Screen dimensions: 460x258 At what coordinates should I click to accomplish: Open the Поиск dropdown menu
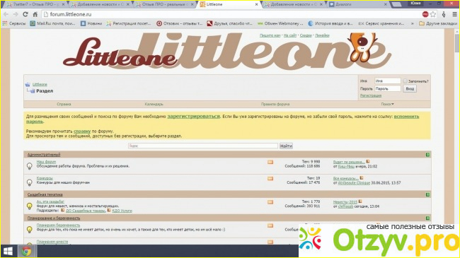pyautogui.click(x=388, y=104)
